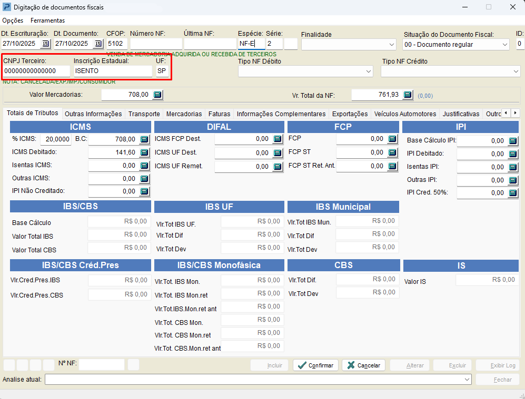Switch to the Mercadorias tab
The image size is (525, 399).
tap(184, 114)
